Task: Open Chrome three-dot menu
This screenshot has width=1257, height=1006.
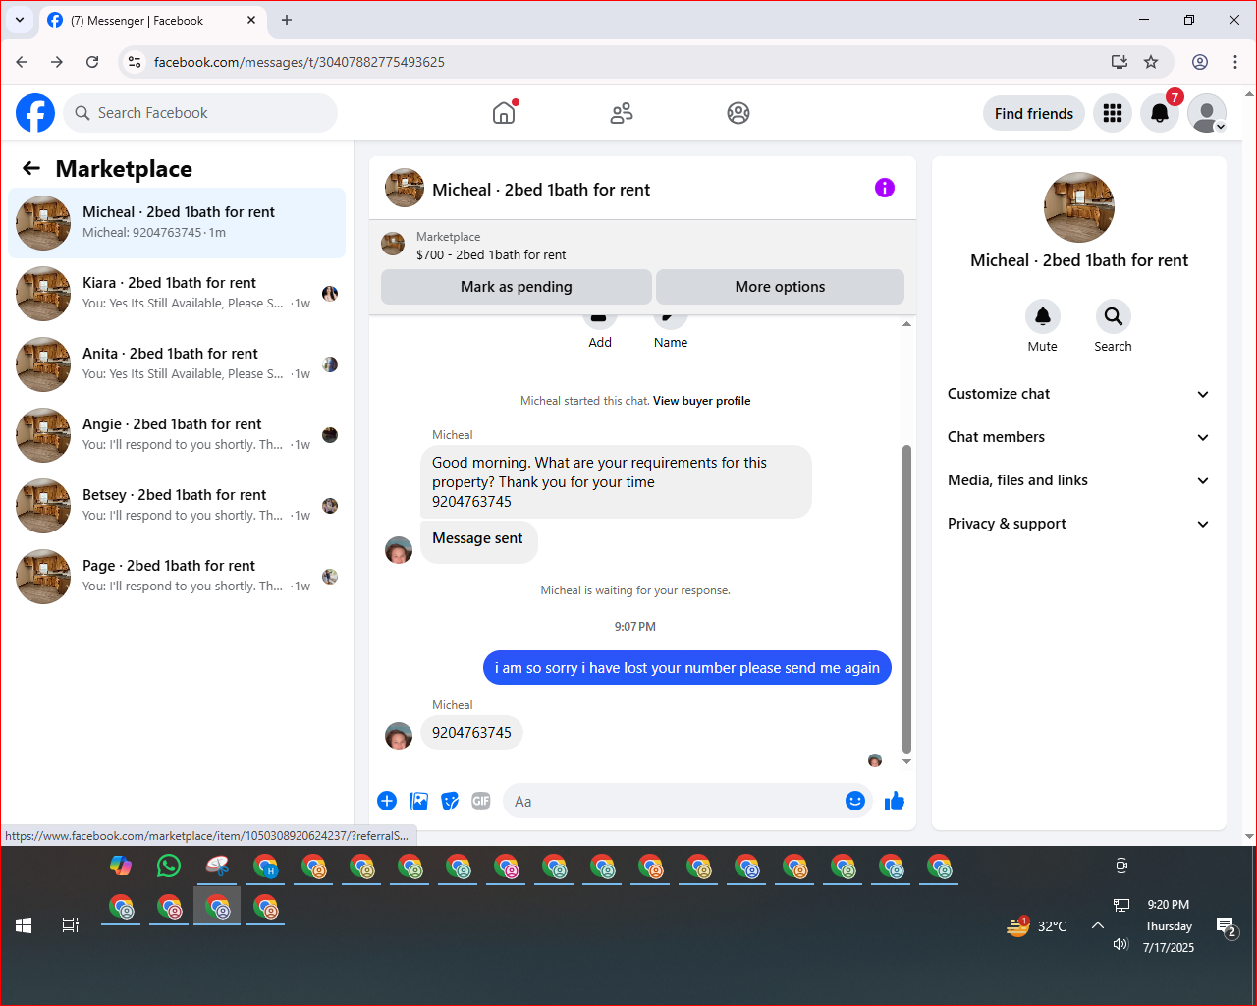Action: (1235, 62)
